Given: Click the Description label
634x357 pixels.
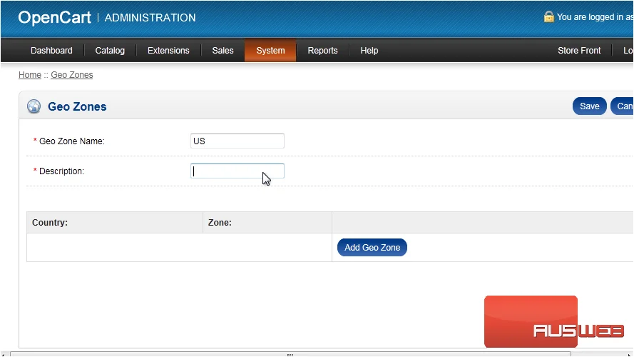Looking at the screenshot, I should point(61,171).
